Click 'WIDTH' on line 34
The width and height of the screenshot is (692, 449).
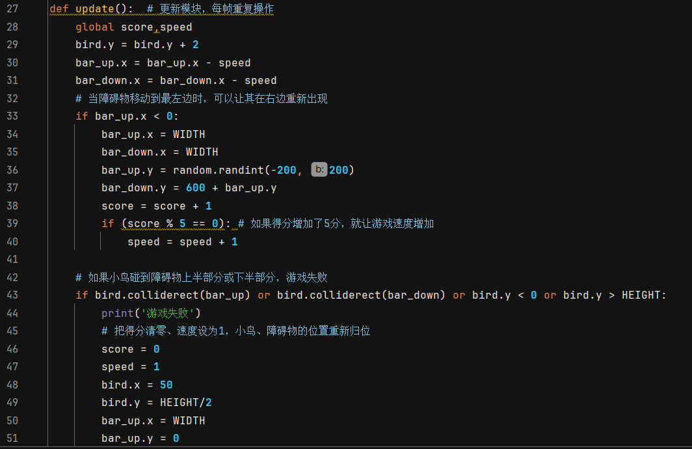coord(189,134)
